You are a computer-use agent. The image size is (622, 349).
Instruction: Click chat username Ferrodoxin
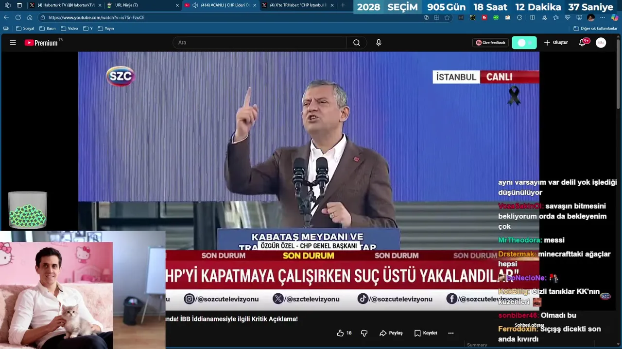[x=518, y=329]
